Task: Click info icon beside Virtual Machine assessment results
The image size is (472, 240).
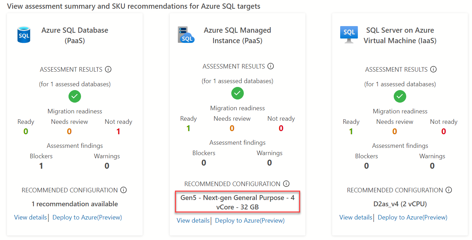Action: (x=433, y=69)
